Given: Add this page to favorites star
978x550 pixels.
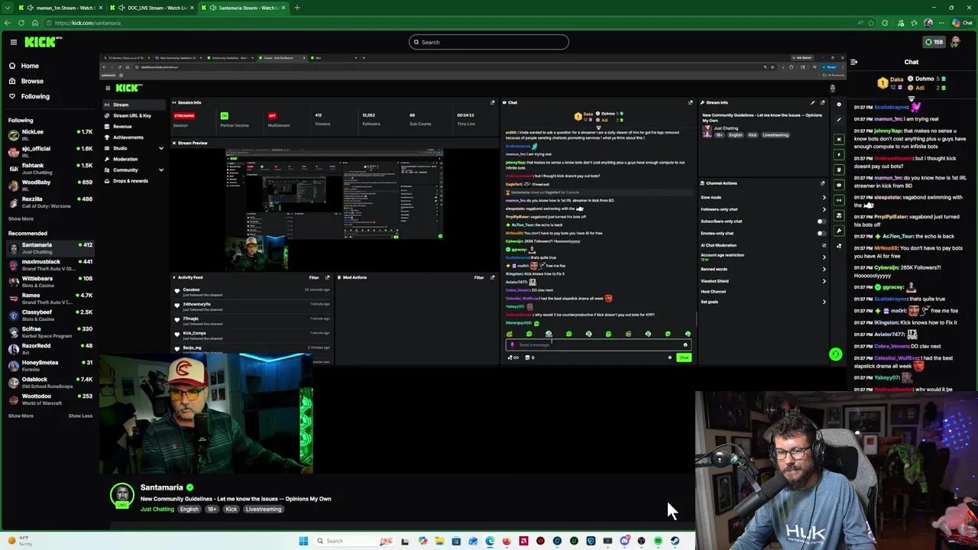Looking at the screenshot, I should 872,23.
